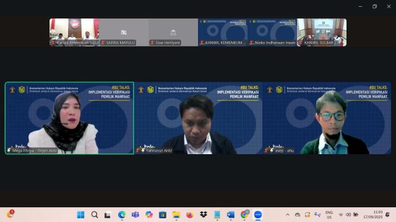Open the Windows Start menu
This screenshot has width=396, height=222.
coord(80,215)
